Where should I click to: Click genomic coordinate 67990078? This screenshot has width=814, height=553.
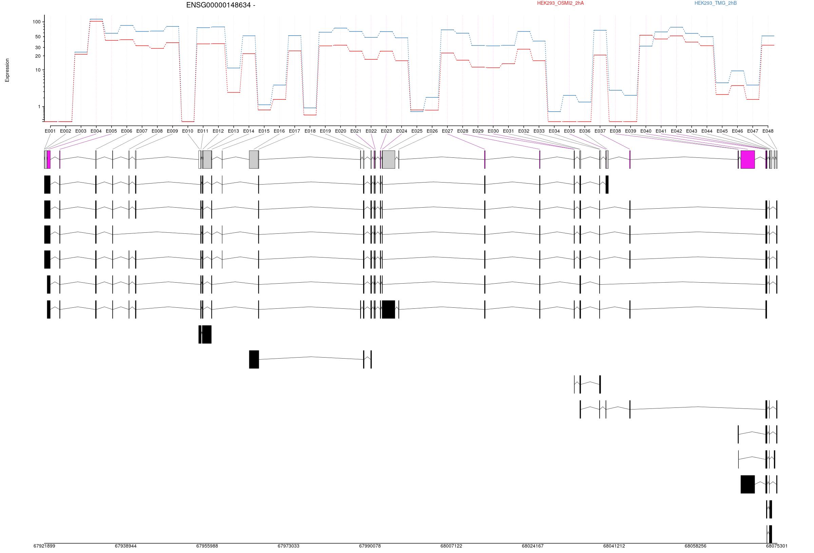click(x=370, y=546)
